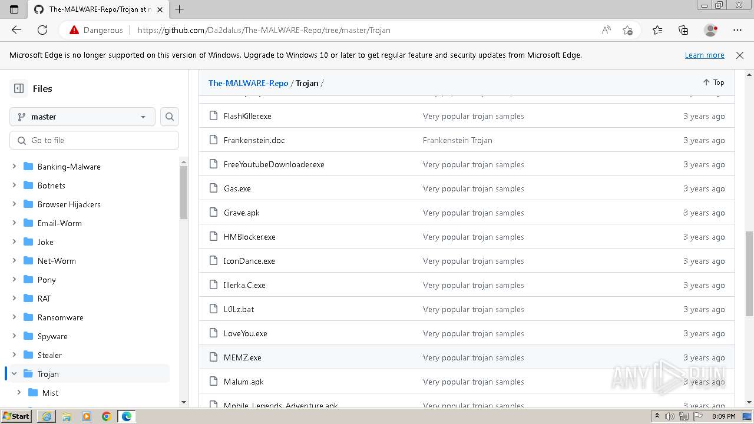
Task: Close the The-MALWARE-Repo tab
Action: coord(160,9)
